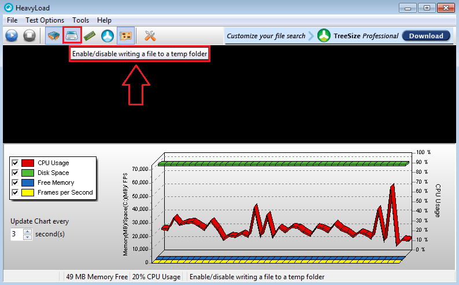Click the TreeSize green logo in banner
The width and height of the screenshot is (459, 285).
pos(324,36)
